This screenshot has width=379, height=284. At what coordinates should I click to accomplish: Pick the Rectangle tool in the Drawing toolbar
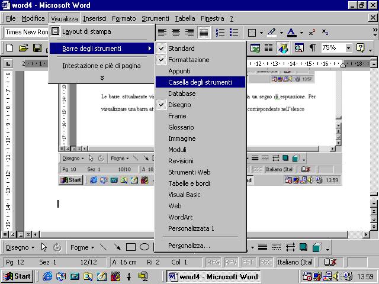131,247
